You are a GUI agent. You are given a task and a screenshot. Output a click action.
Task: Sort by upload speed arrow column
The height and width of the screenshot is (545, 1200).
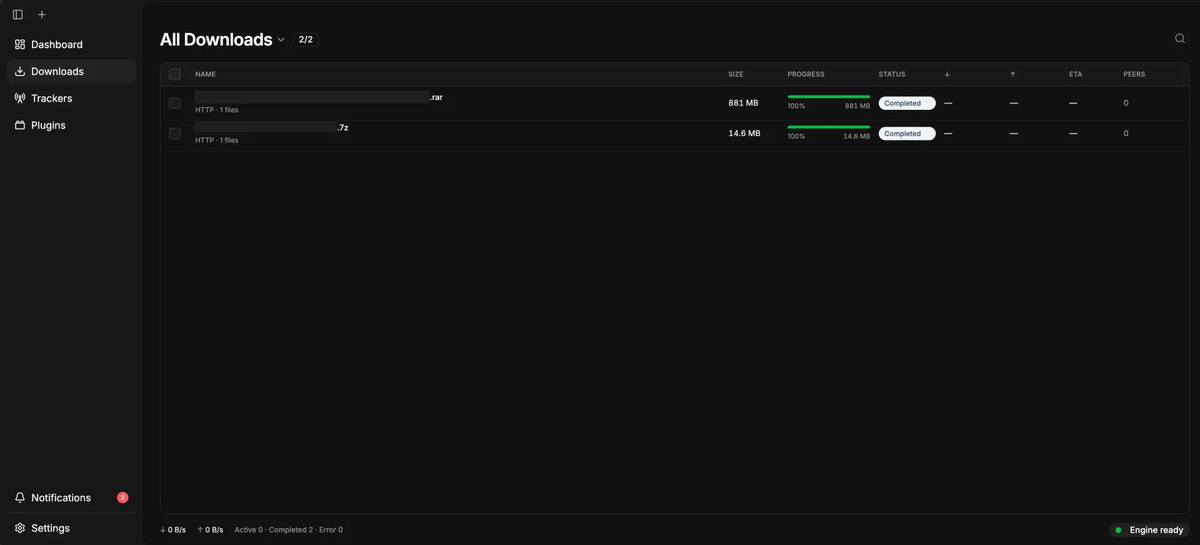(1012, 74)
